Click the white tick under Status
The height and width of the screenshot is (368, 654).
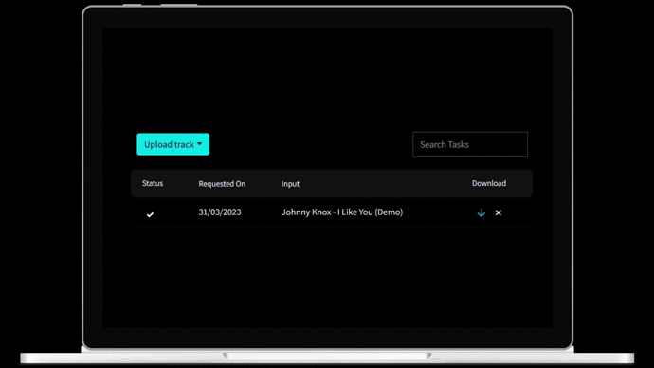[x=150, y=214]
